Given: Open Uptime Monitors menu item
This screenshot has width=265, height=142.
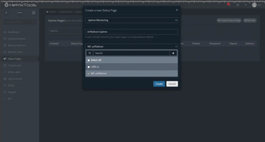Looking at the screenshot, I should pyautogui.click(x=17, y=39).
